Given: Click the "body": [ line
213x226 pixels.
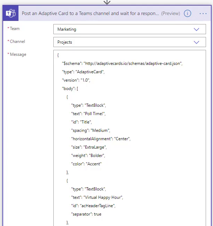Looking at the screenshot, I should (x=70, y=89).
